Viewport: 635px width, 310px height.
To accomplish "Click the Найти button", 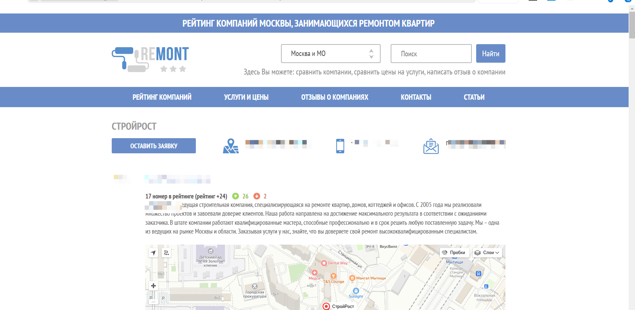I will click(x=491, y=54).
